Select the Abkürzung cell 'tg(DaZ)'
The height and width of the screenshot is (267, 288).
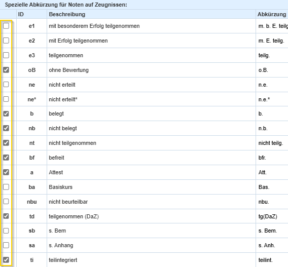click(268, 216)
